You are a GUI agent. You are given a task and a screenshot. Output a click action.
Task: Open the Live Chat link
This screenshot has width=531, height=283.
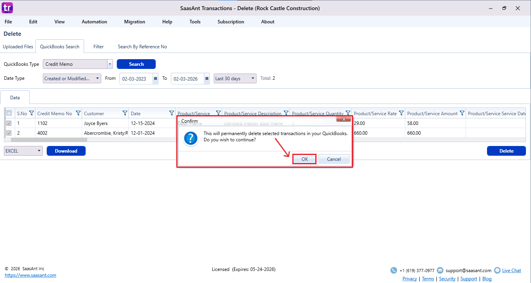[x=512, y=271]
